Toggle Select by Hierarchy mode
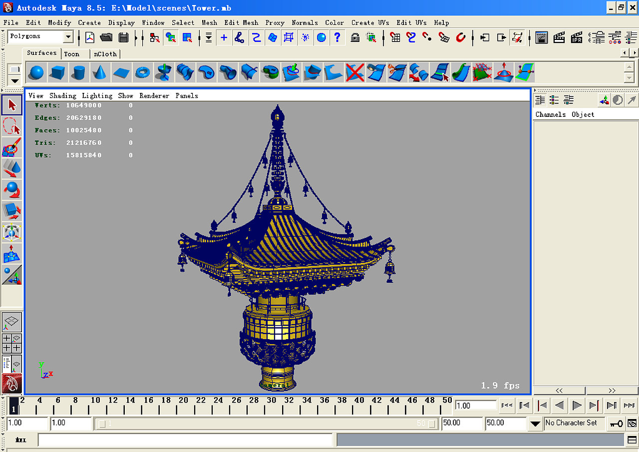The height and width of the screenshot is (452, 639). (155, 37)
